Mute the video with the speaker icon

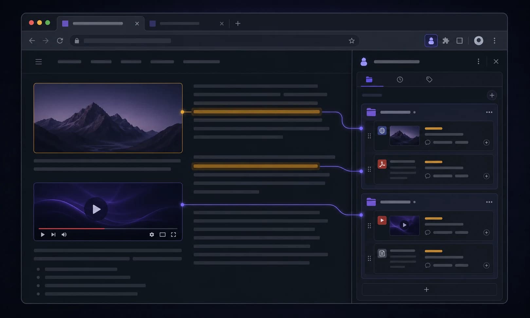[x=64, y=235]
